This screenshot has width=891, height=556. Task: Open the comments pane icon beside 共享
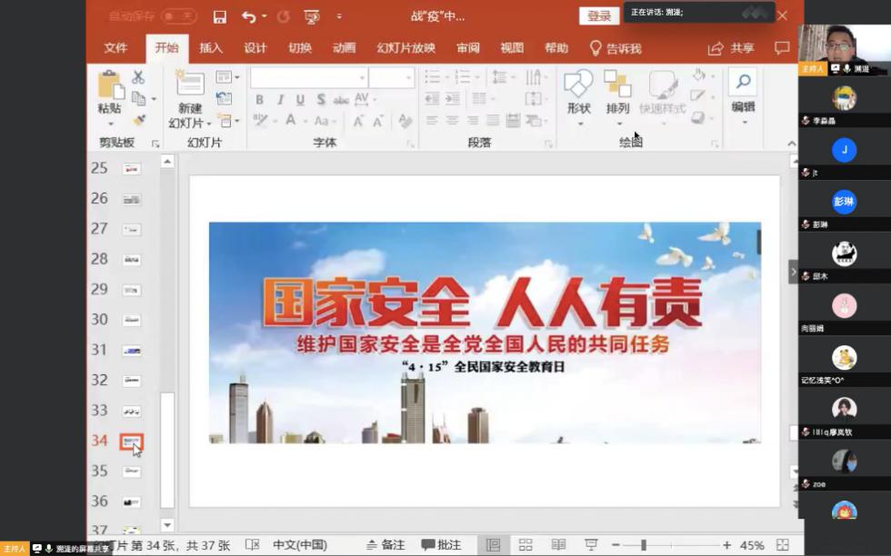pos(782,48)
